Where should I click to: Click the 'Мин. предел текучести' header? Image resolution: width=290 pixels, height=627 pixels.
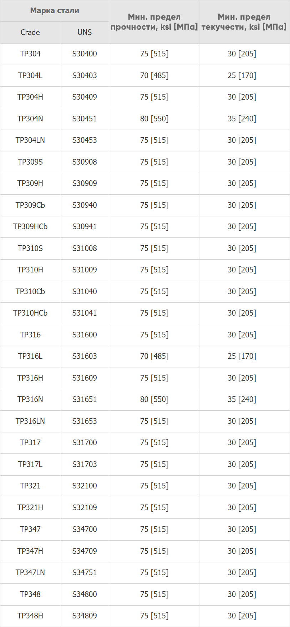[x=244, y=22]
